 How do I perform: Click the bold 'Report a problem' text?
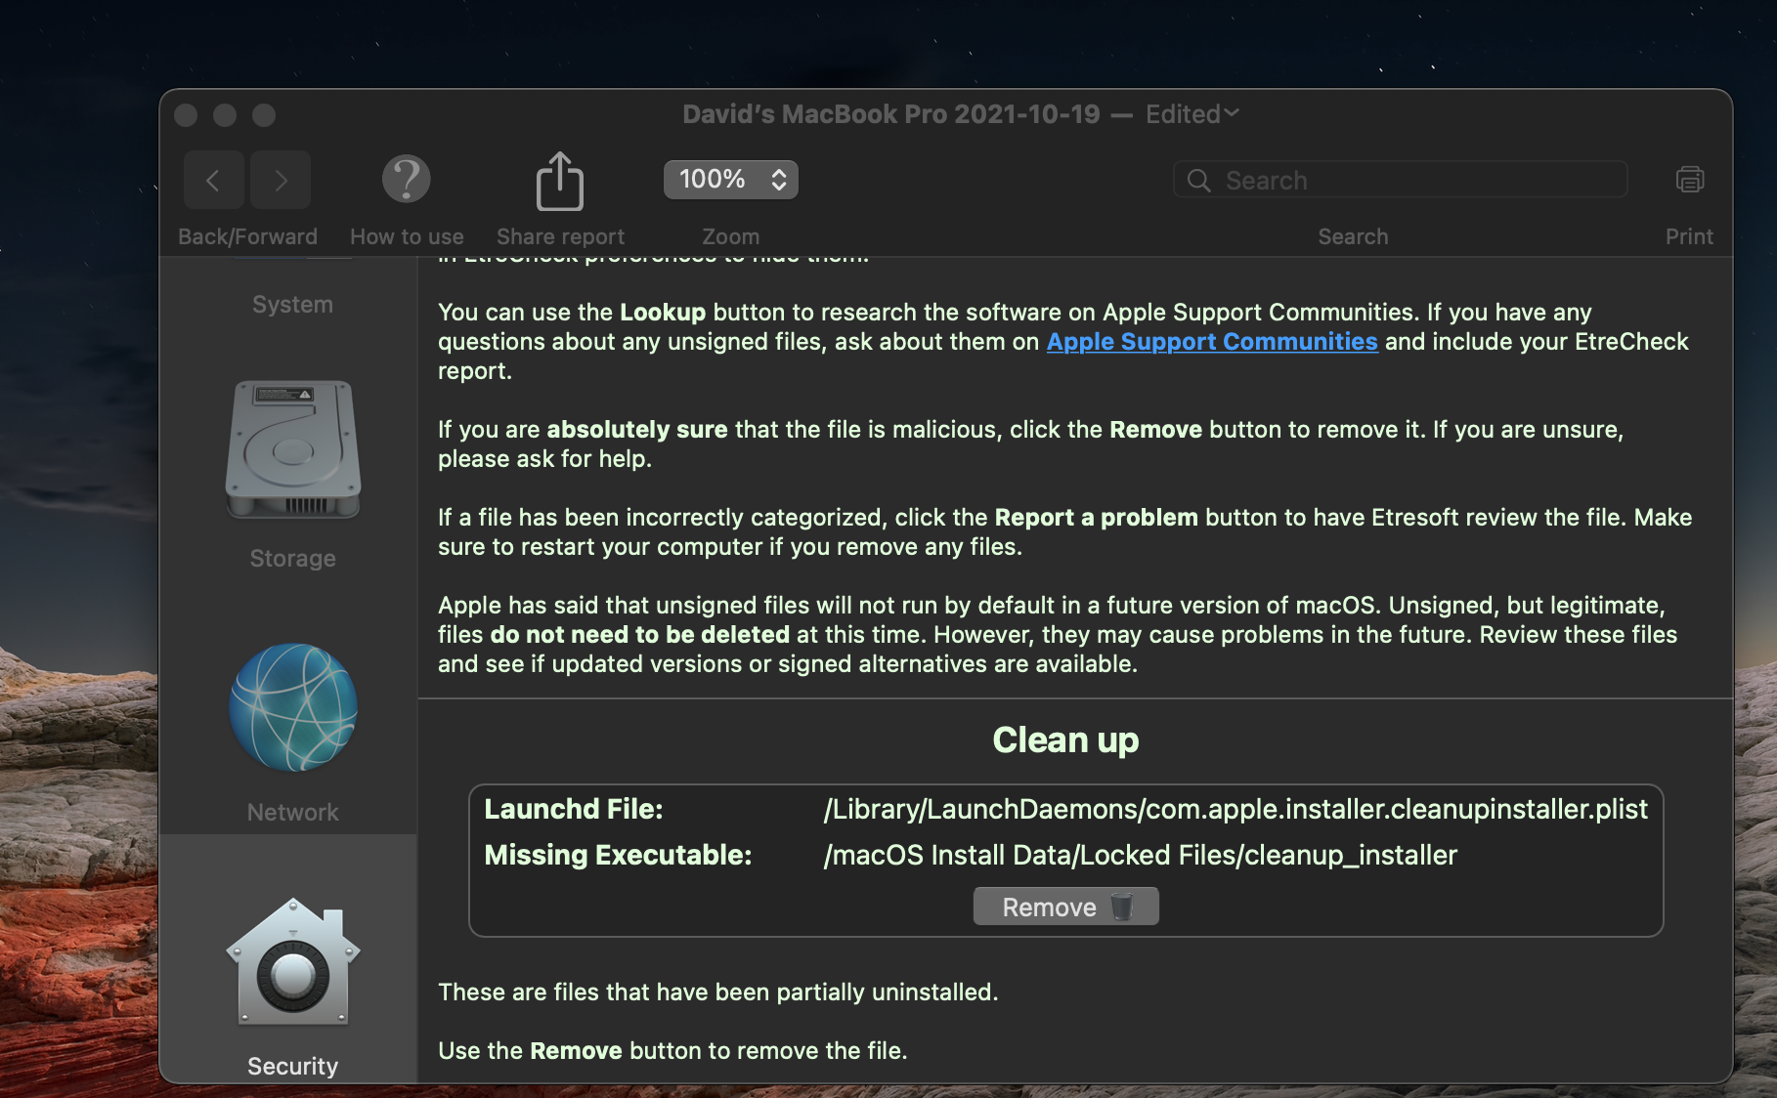click(1097, 518)
